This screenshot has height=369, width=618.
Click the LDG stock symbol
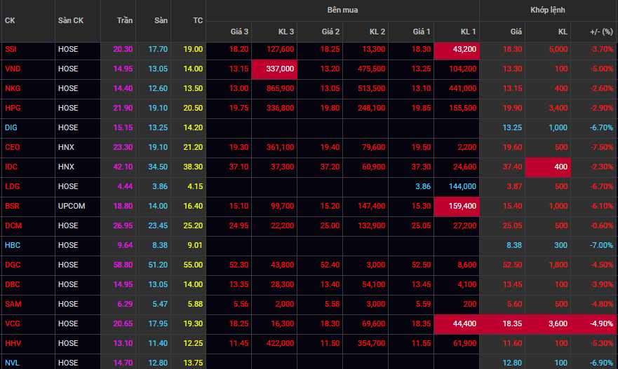[x=12, y=186]
